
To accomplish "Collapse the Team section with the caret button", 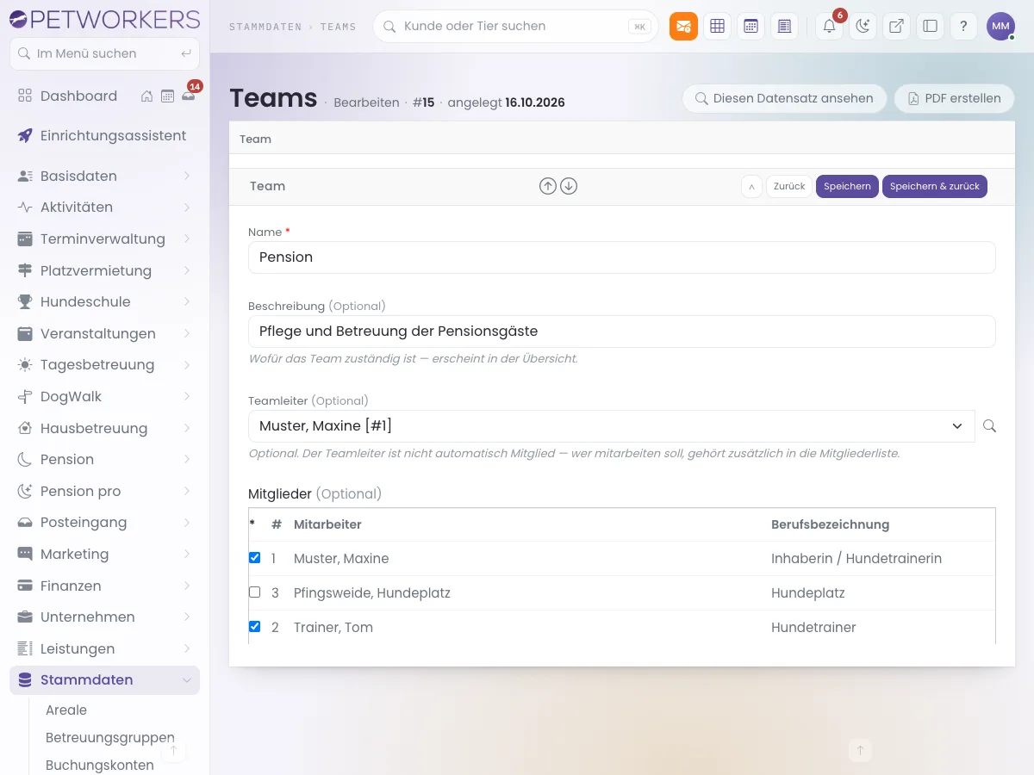I will tap(751, 186).
